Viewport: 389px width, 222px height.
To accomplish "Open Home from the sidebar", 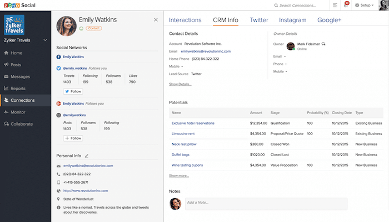I will 16,53.
